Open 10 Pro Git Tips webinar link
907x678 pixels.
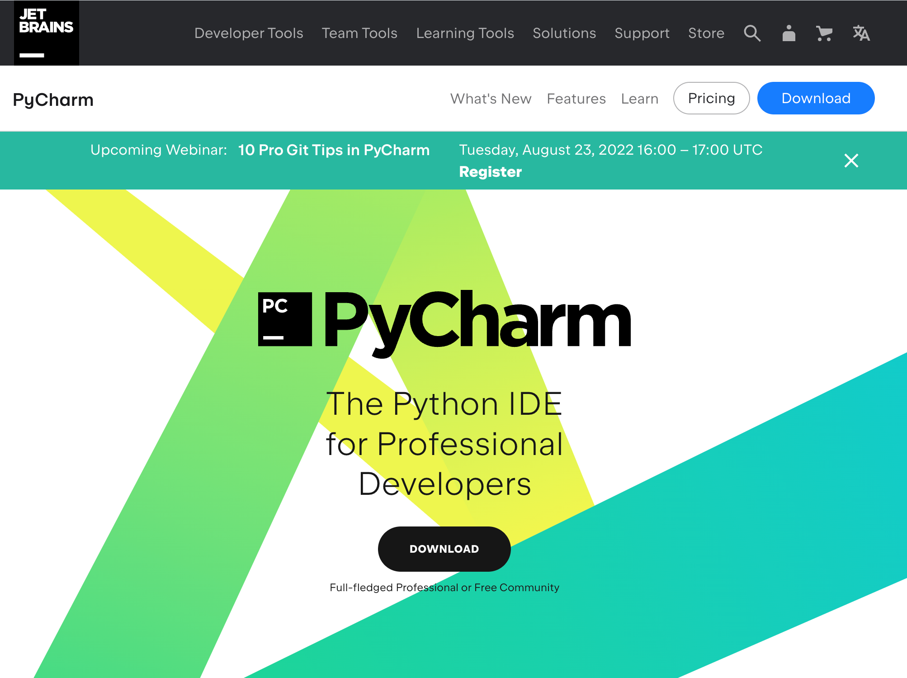click(334, 150)
